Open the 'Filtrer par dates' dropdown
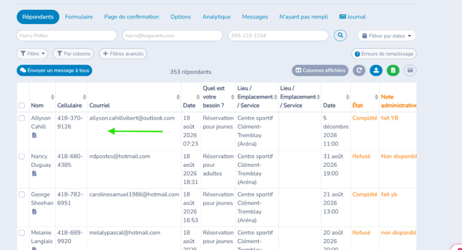Screen dimensions: 462x250 pyautogui.click(x=386, y=36)
